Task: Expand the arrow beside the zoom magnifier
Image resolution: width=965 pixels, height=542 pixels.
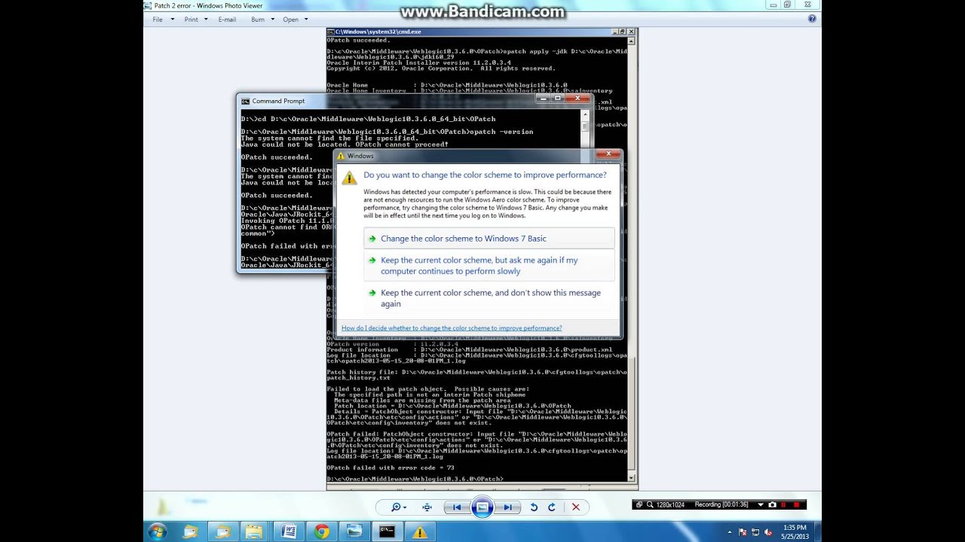Action: [405, 507]
